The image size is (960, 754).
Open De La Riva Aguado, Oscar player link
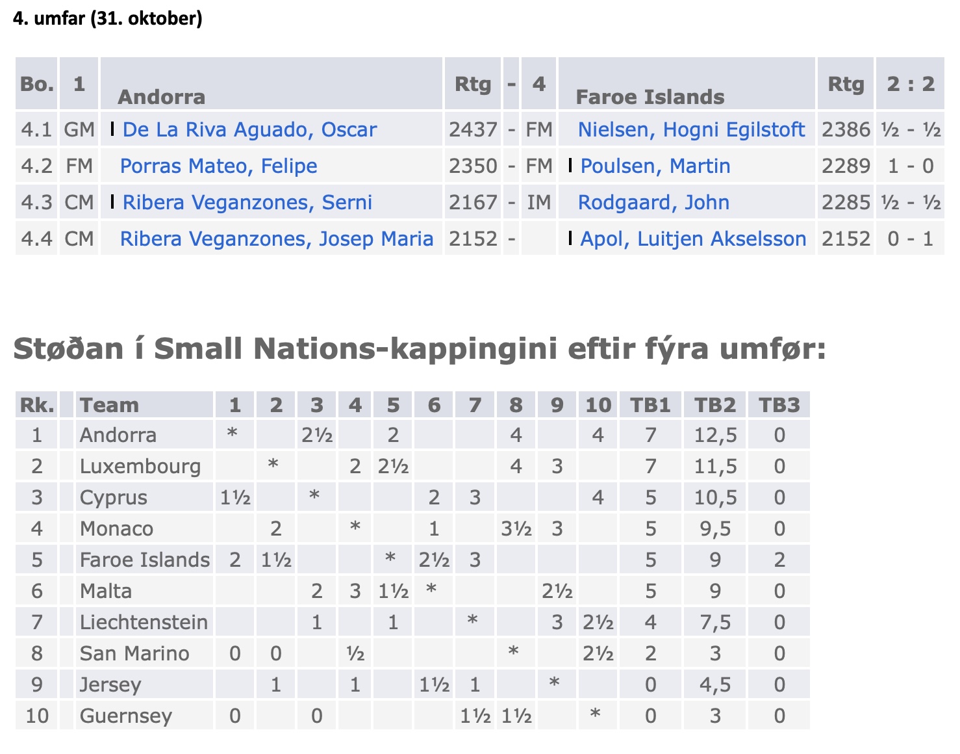(x=249, y=129)
